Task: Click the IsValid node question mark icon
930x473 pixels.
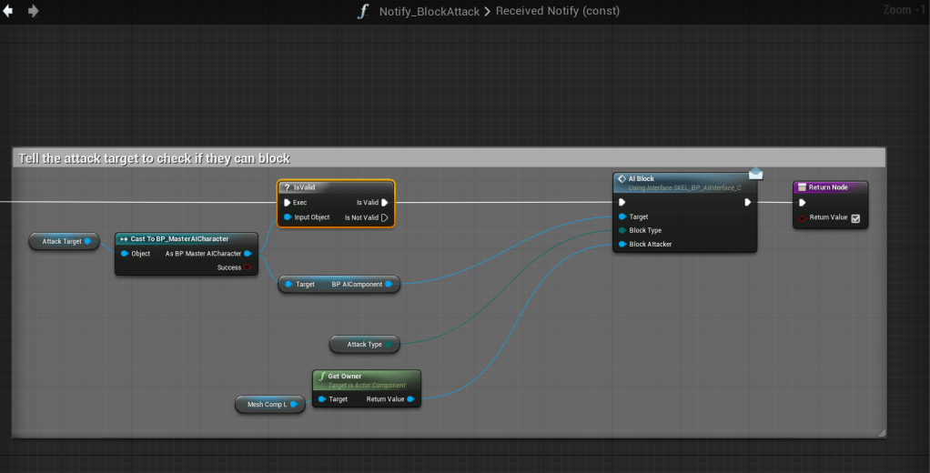Action: 287,186
